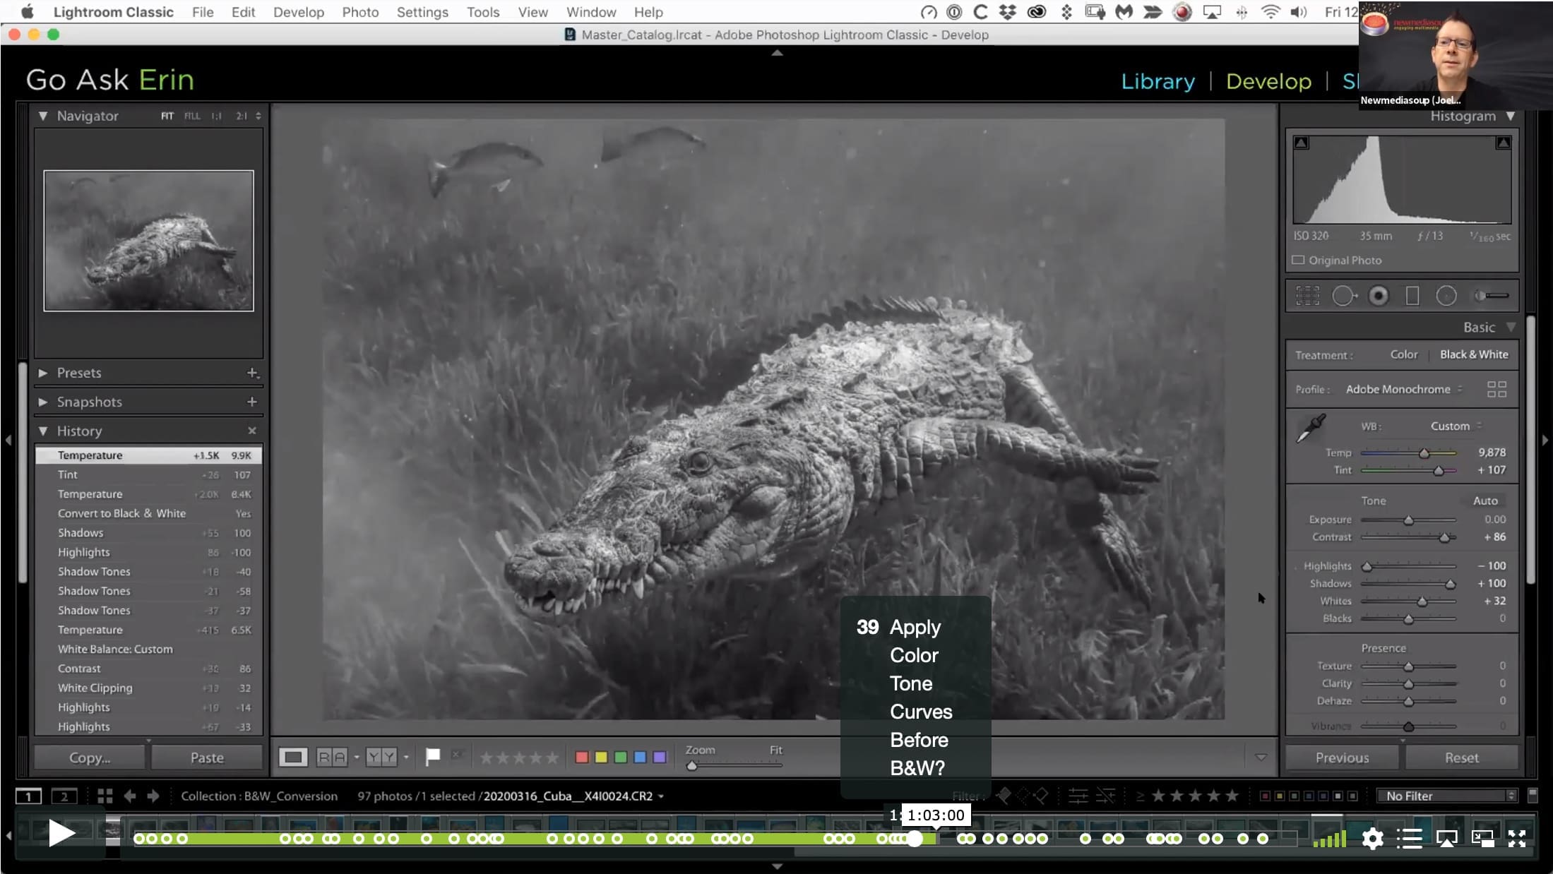Apply the red color label swatch

[582, 758]
